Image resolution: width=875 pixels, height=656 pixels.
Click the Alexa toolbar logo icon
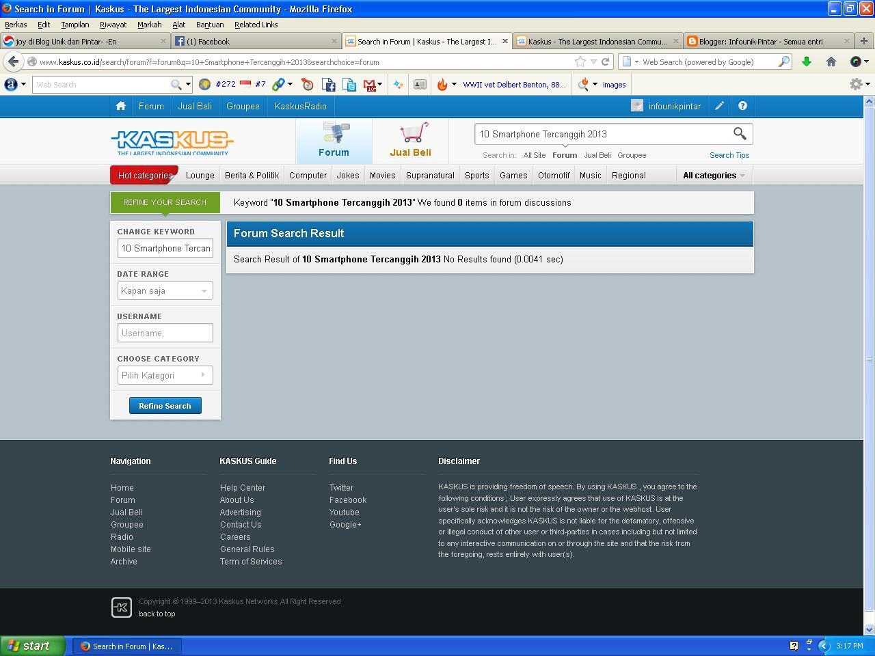click(x=11, y=85)
